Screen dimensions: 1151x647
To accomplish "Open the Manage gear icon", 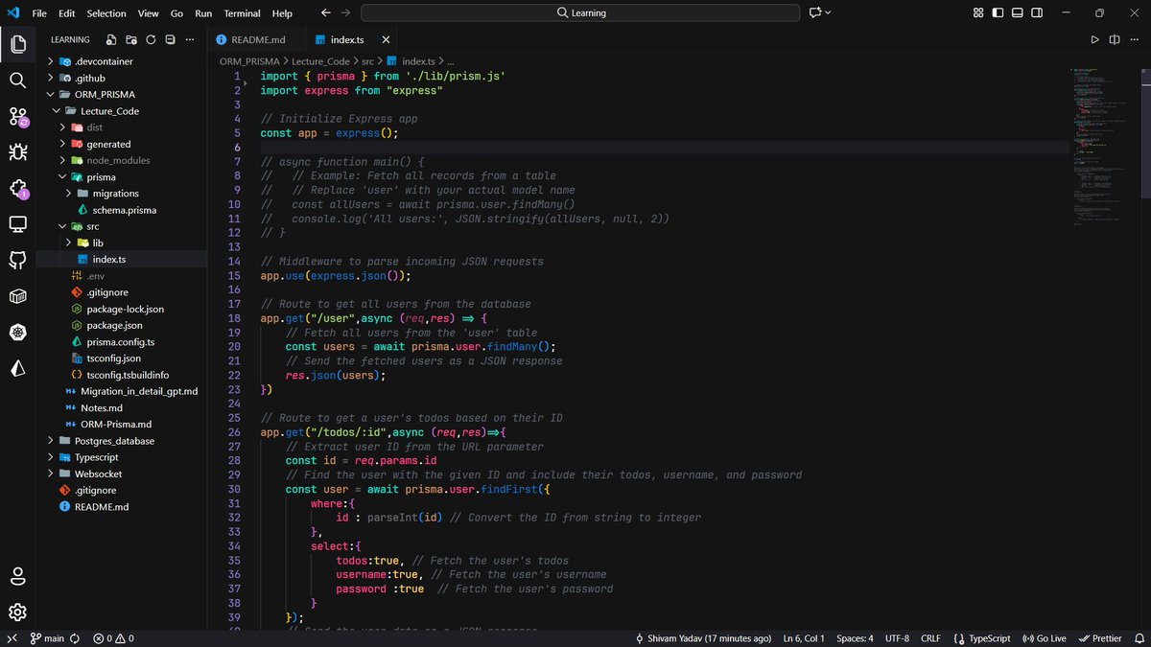I will click(x=17, y=612).
